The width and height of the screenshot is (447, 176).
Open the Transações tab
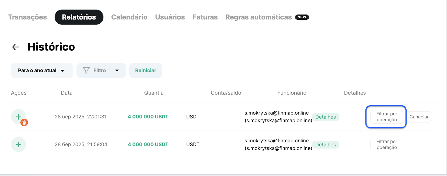tap(27, 17)
